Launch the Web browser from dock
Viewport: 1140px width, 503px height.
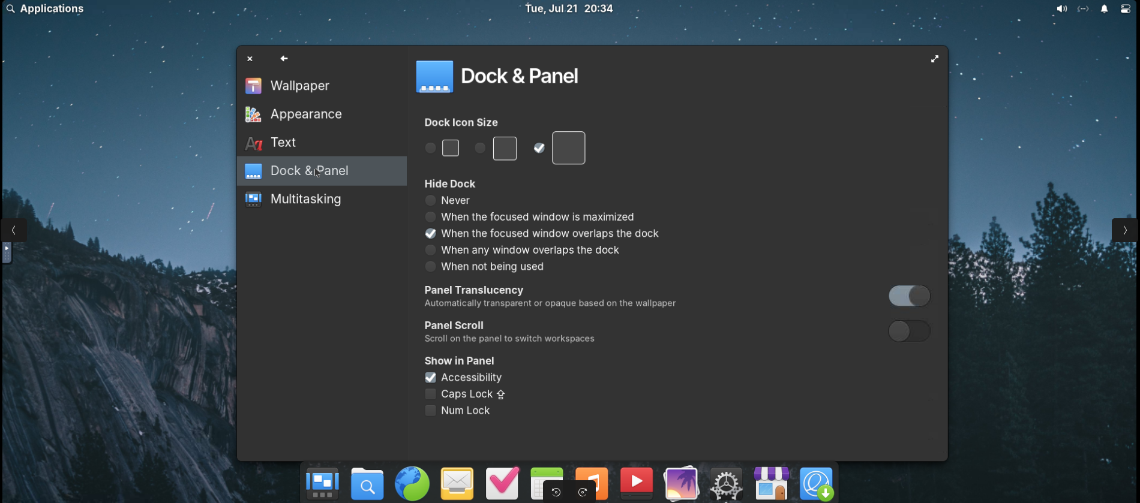412,484
